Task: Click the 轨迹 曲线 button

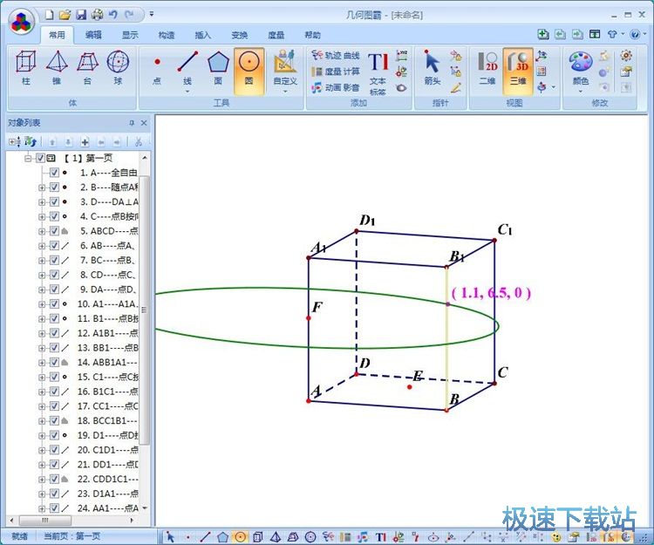Action: click(x=336, y=56)
